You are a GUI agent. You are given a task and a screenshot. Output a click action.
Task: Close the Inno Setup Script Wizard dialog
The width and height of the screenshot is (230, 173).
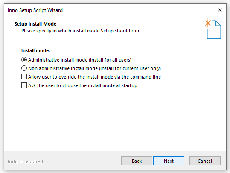220,10
